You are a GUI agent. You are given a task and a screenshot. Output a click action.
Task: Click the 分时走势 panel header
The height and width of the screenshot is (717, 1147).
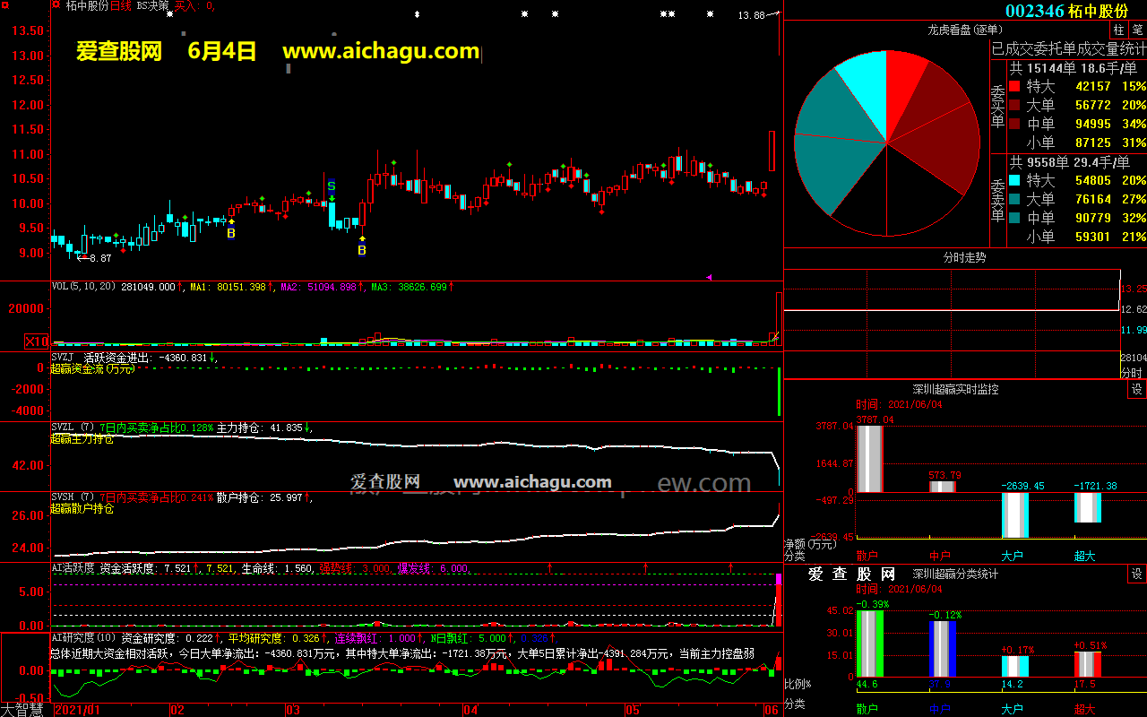[964, 257]
